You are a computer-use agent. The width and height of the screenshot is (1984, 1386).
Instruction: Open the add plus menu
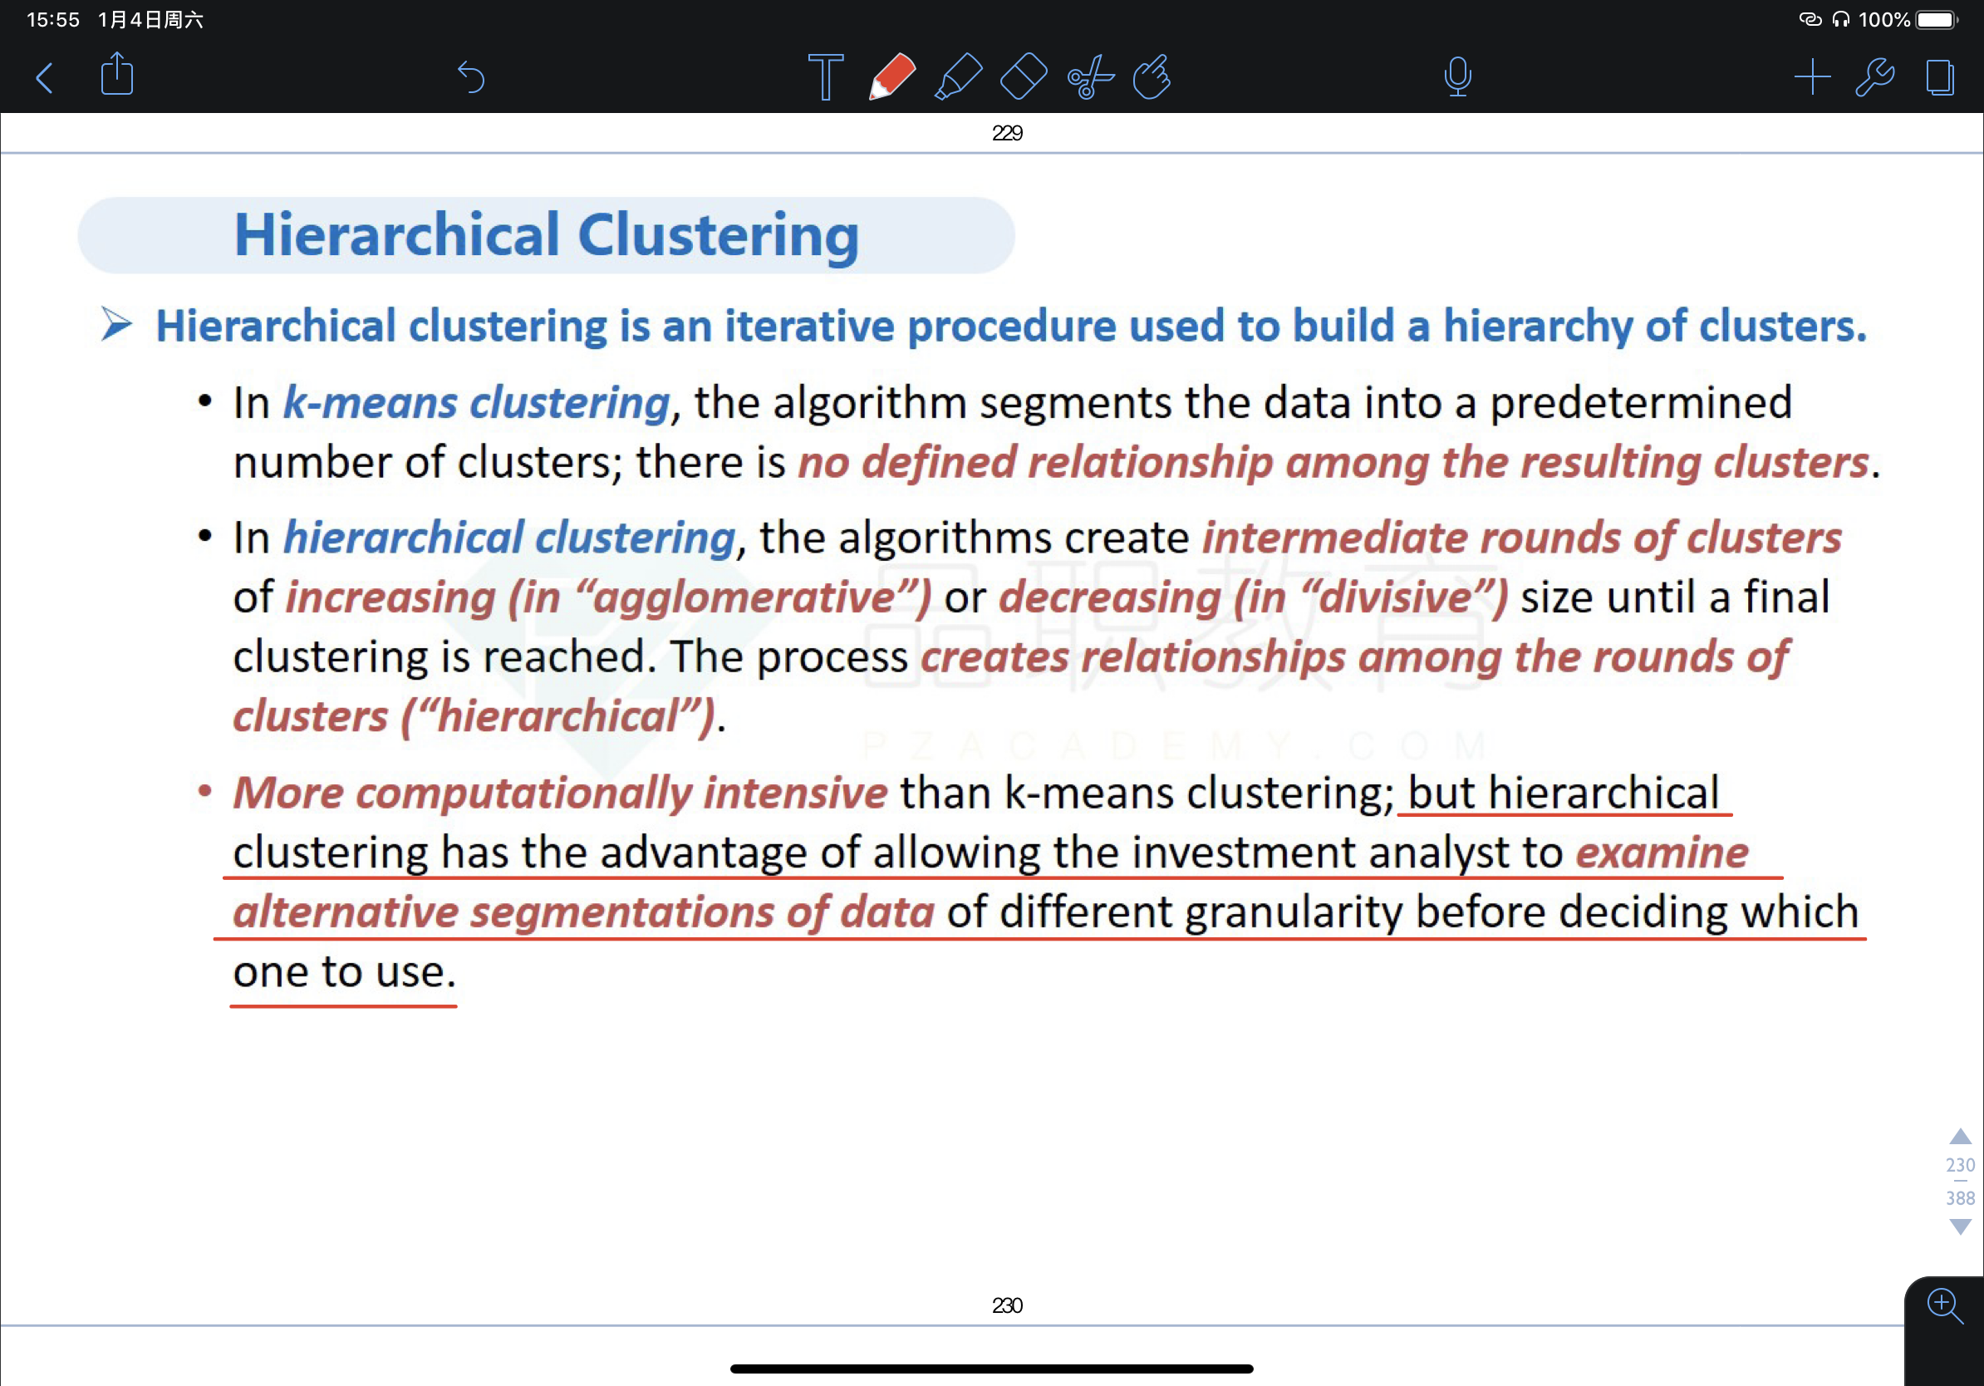tap(1812, 77)
